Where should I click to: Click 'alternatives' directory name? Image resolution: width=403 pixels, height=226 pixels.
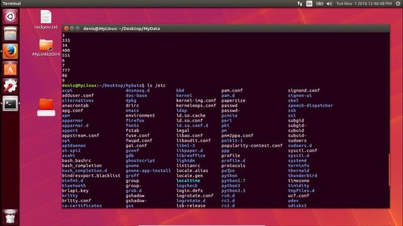point(77,100)
